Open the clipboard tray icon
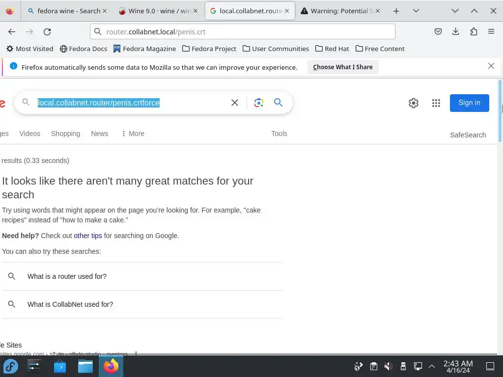The height and width of the screenshot is (377, 503). click(x=373, y=366)
